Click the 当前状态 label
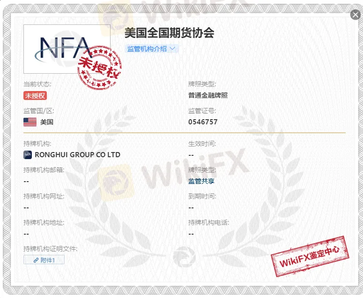The height and width of the screenshot is (298, 363). 37,84
